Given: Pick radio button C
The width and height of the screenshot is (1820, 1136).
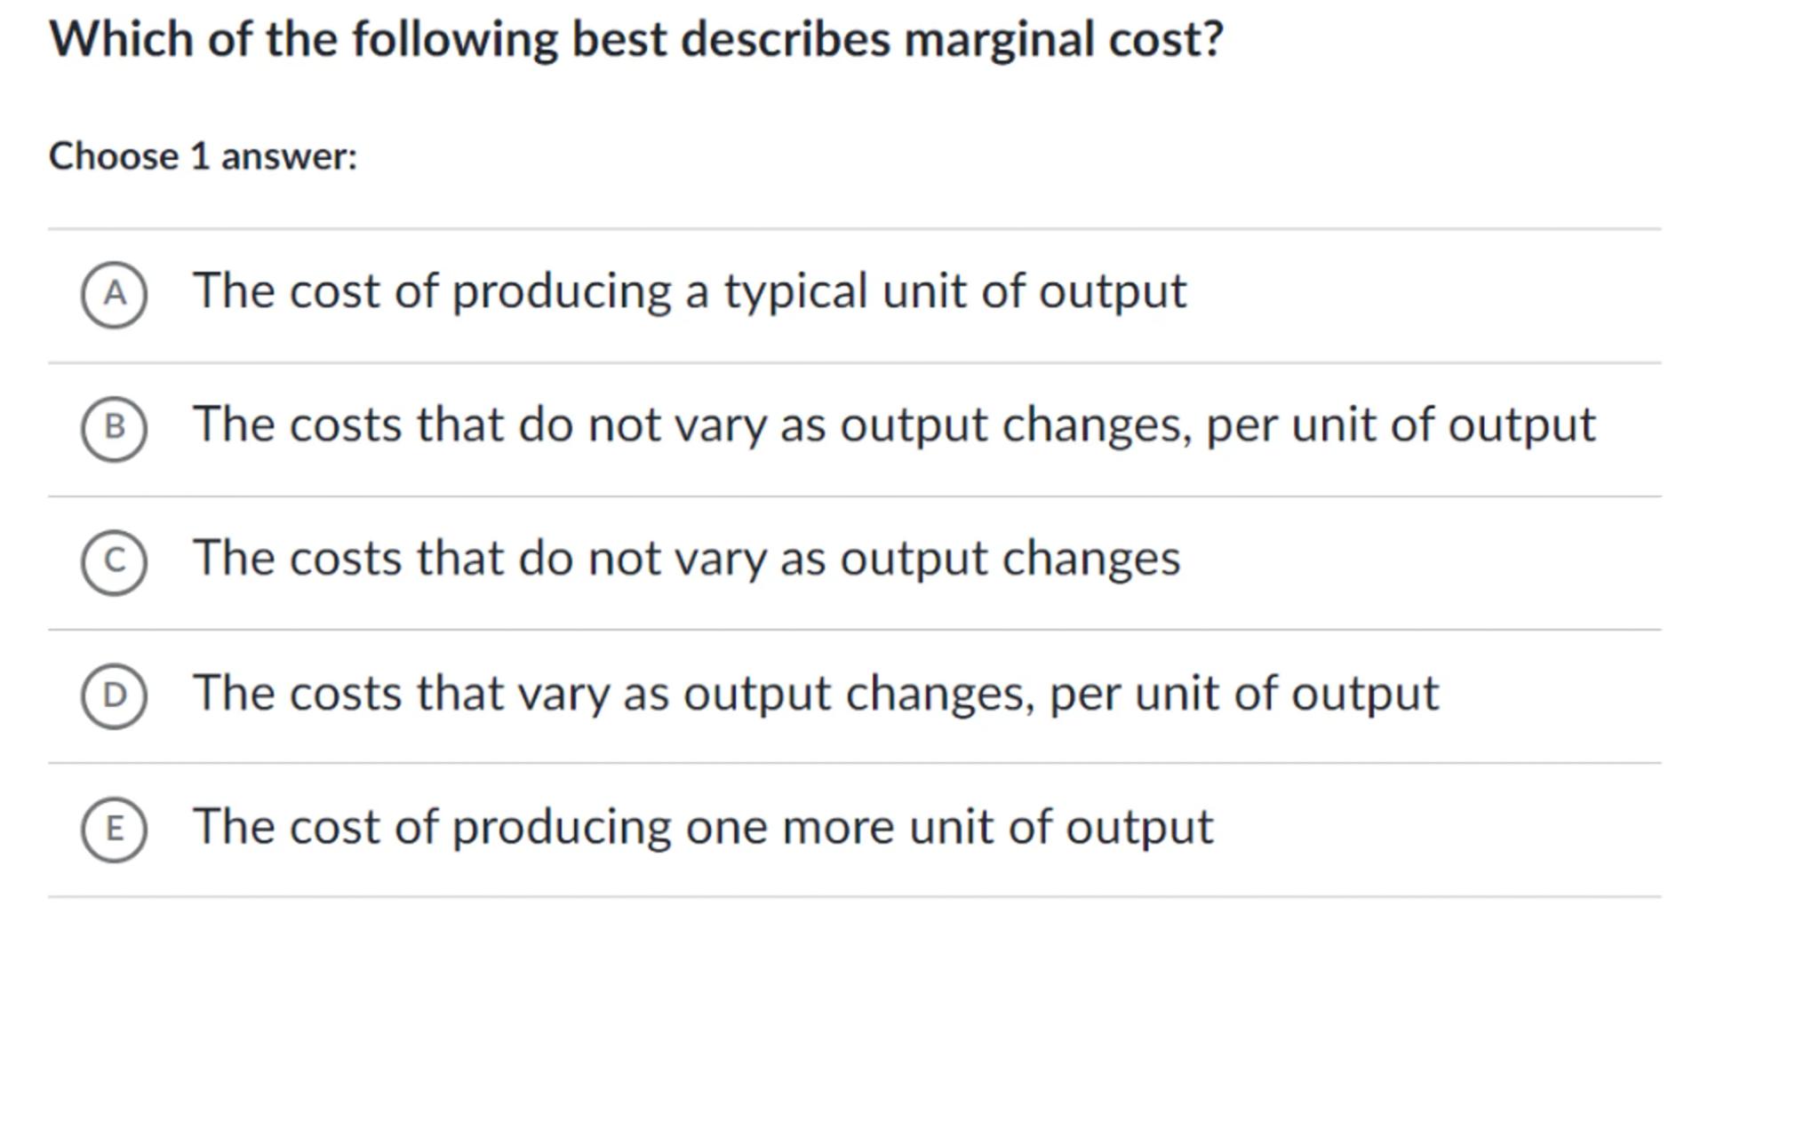Looking at the screenshot, I should [x=115, y=561].
